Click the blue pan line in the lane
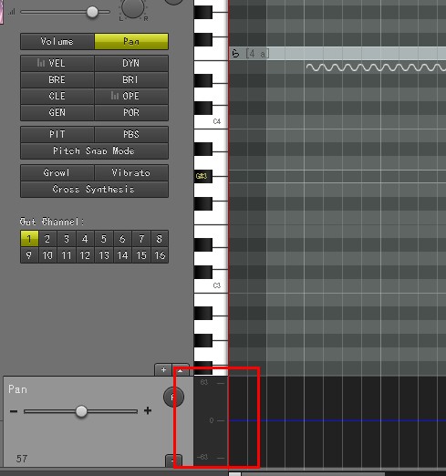 click(x=337, y=420)
